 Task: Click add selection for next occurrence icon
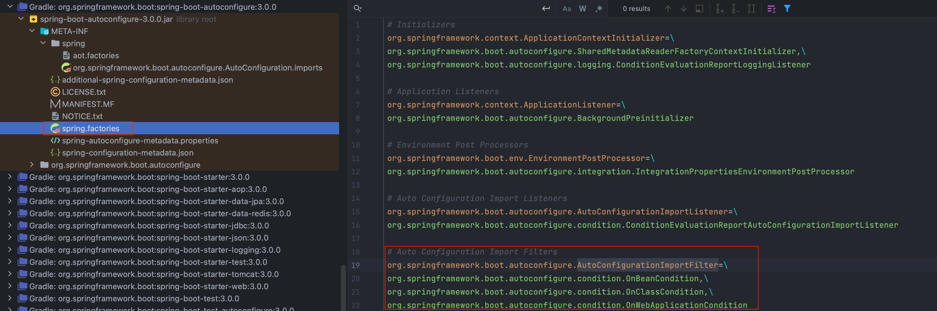coord(719,8)
